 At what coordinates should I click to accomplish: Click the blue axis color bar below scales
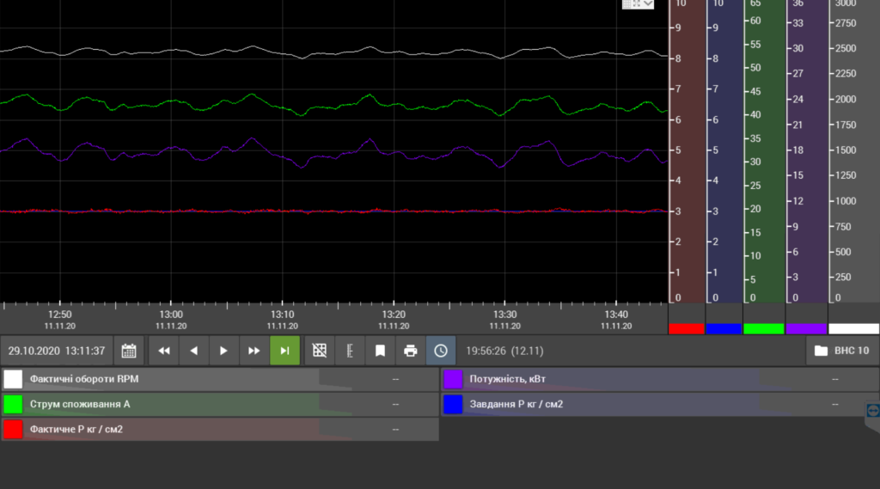[x=724, y=329]
